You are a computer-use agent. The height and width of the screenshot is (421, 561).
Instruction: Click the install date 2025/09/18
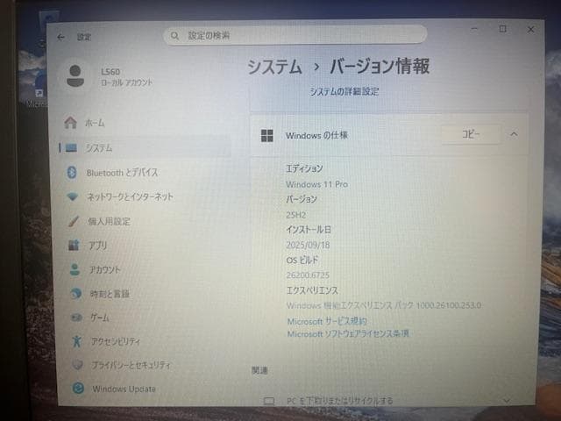click(x=308, y=246)
